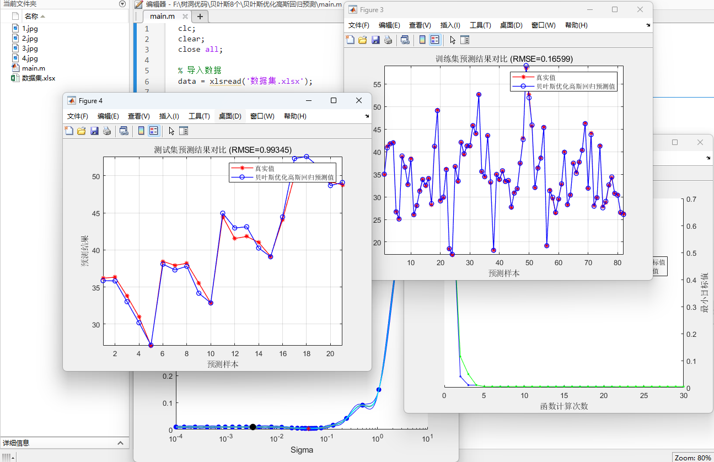Expand the 详细信息 panel at bottom left

120,443
